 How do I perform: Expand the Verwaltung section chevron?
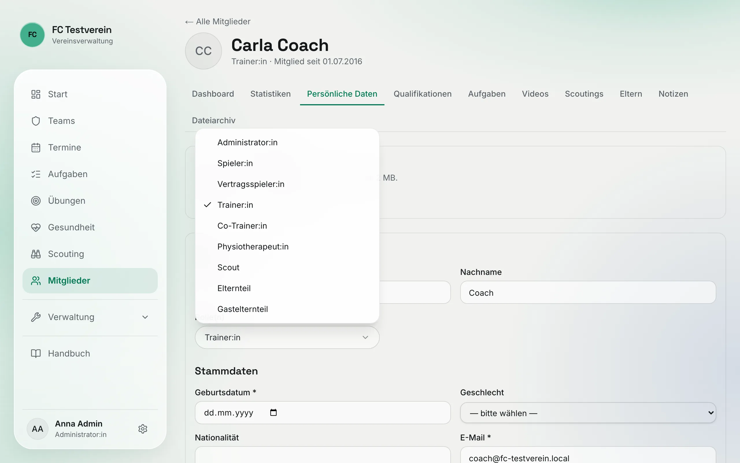click(145, 317)
